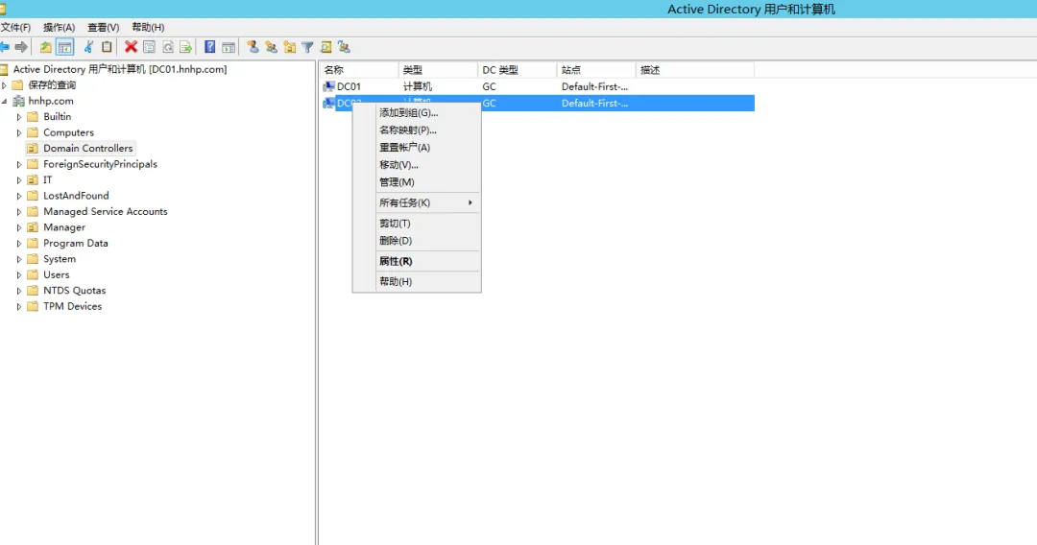1037x545 pixels.
Task: Click the Find objects toolbar icon
Action: pos(326,47)
